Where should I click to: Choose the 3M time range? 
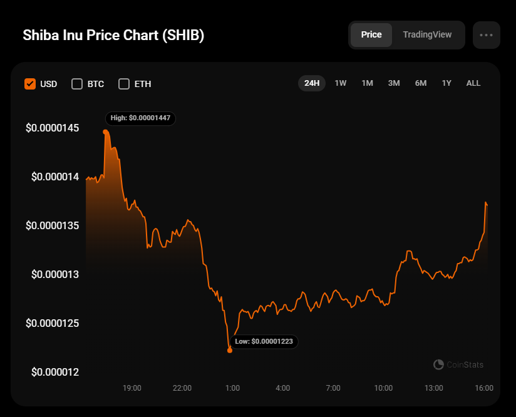click(x=394, y=83)
